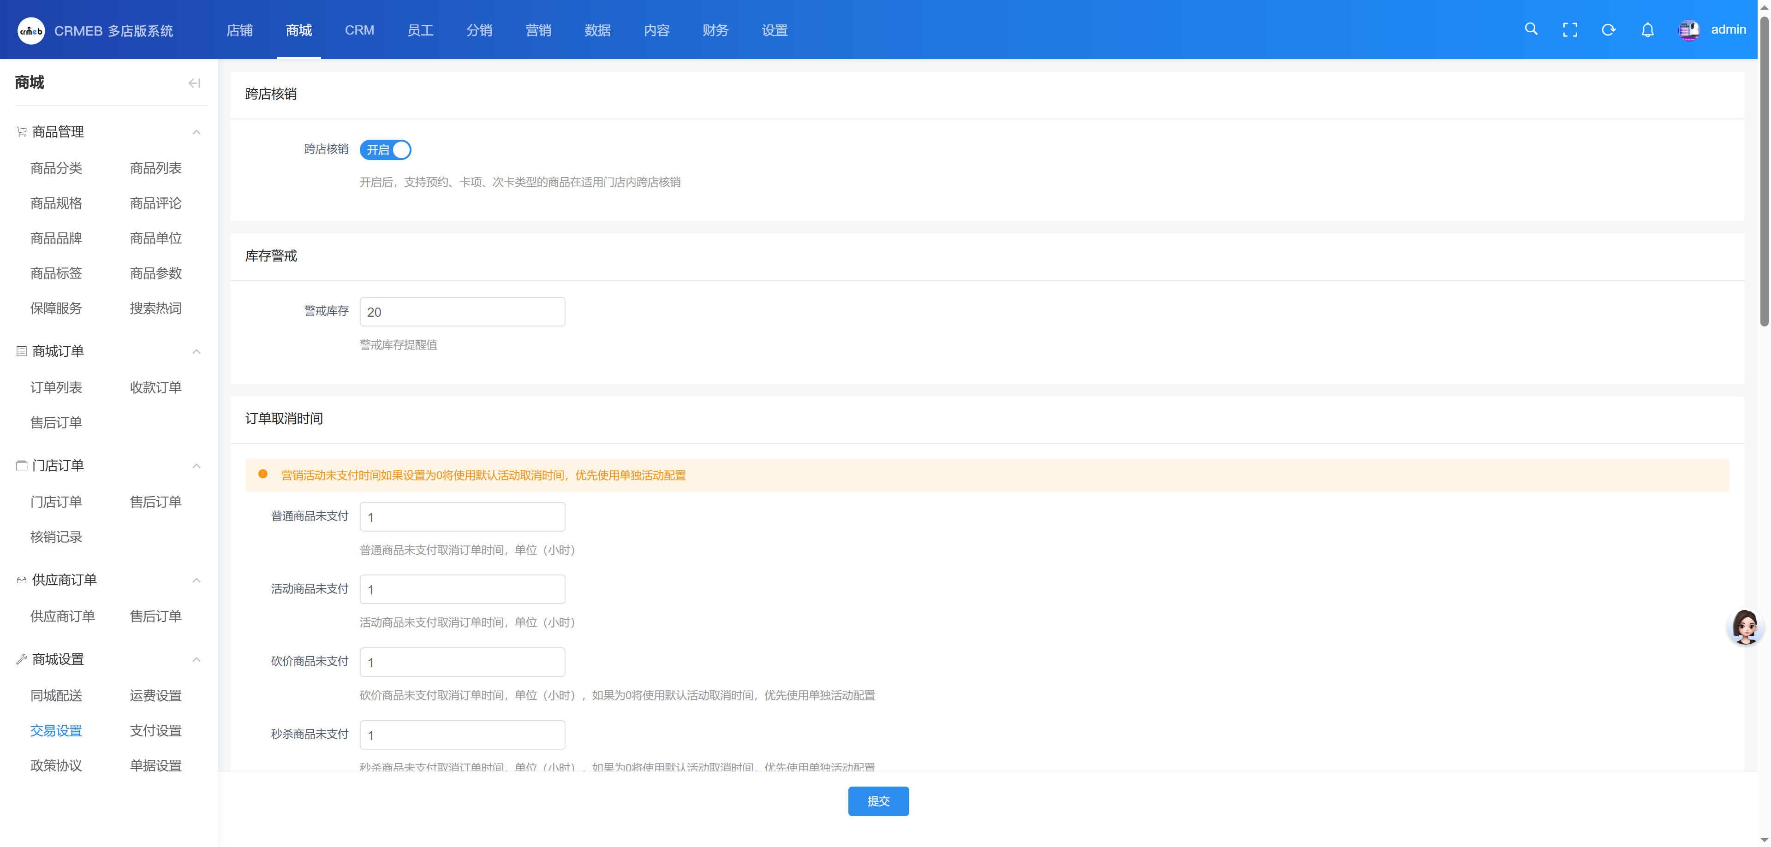Open the notification bell
Screen dimensions: 1771x847
(x=1647, y=30)
